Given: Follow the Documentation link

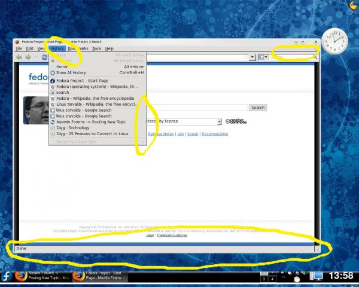Looking at the screenshot, I should coord(215,134).
